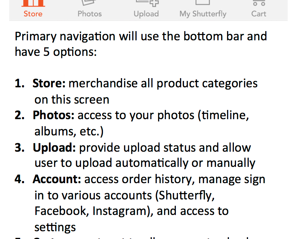Switch to the Photos tab label
The image size is (306, 239).
(x=90, y=14)
